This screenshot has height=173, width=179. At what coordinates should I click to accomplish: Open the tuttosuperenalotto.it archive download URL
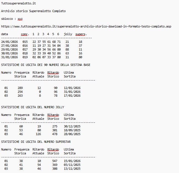point(86,26)
